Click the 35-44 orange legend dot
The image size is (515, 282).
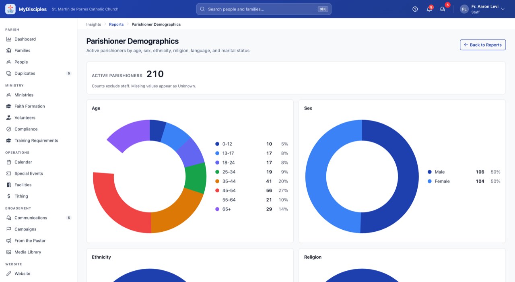click(x=217, y=181)
